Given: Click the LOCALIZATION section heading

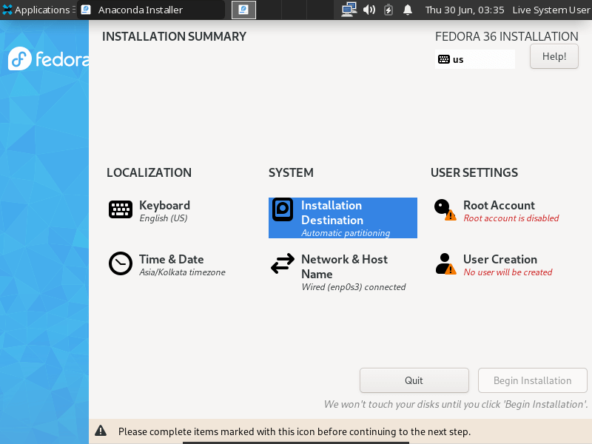Looking at the screenshot, I should coord(149,172).
